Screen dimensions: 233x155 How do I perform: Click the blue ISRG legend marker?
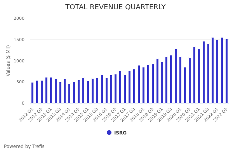point(109,133)
